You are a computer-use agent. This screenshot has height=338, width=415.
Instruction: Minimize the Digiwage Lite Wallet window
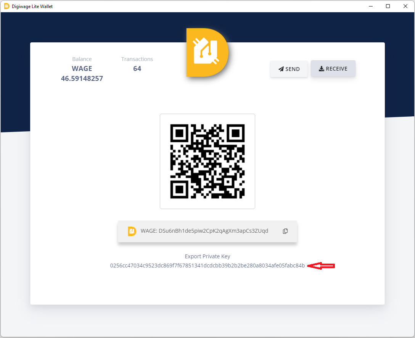click(x=370, y=6)
